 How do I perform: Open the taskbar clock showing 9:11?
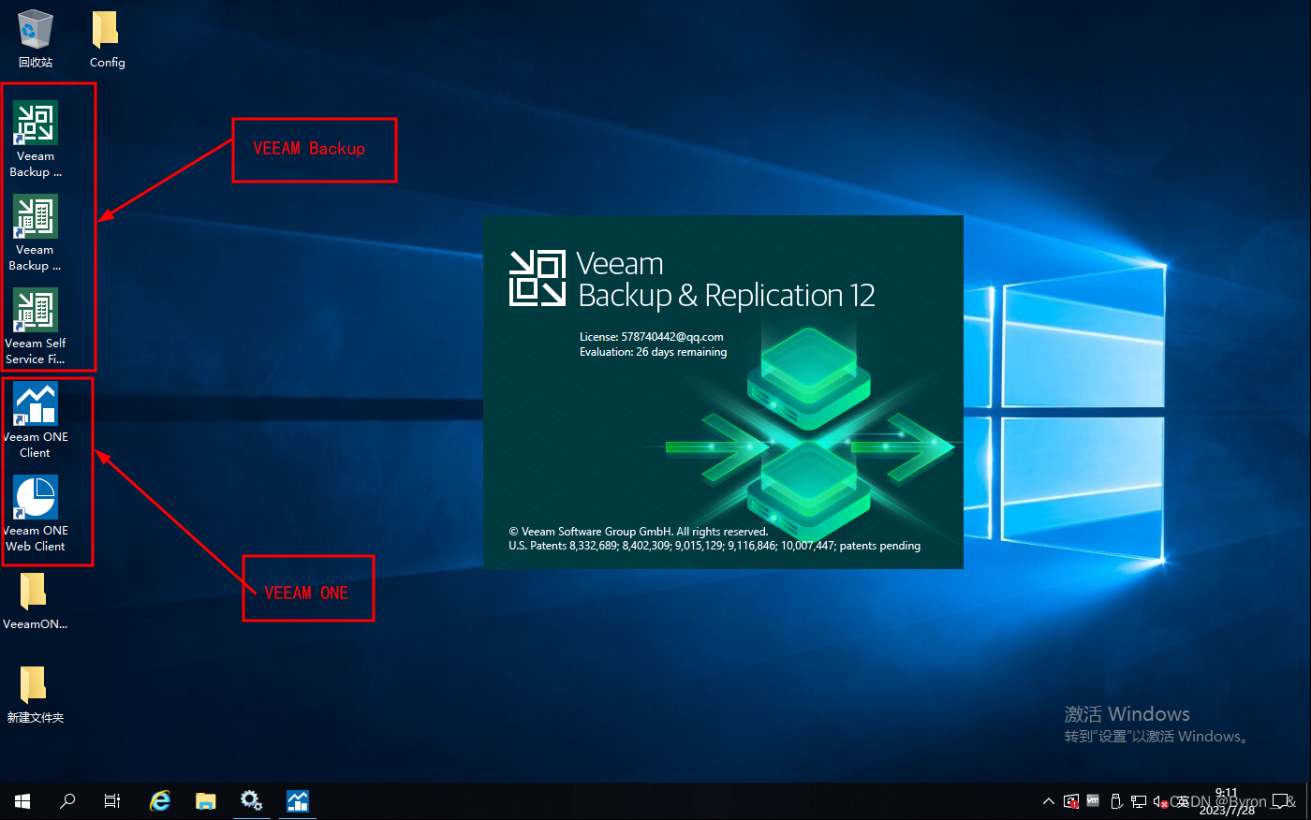click(x=1227, y=801)
